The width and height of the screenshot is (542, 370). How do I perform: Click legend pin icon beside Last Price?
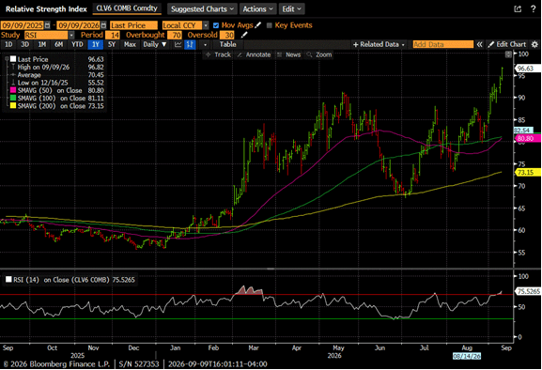(7, 59)
